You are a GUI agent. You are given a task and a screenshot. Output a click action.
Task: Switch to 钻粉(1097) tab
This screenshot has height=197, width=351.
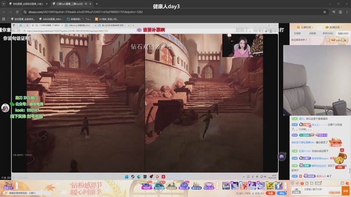click(343, 33)
